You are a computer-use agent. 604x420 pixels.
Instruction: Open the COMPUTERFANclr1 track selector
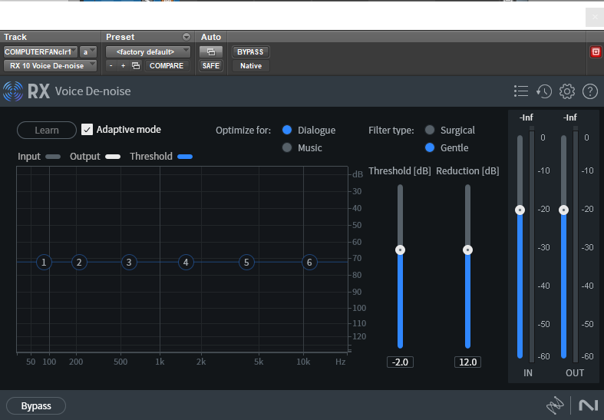coord(41,51)
